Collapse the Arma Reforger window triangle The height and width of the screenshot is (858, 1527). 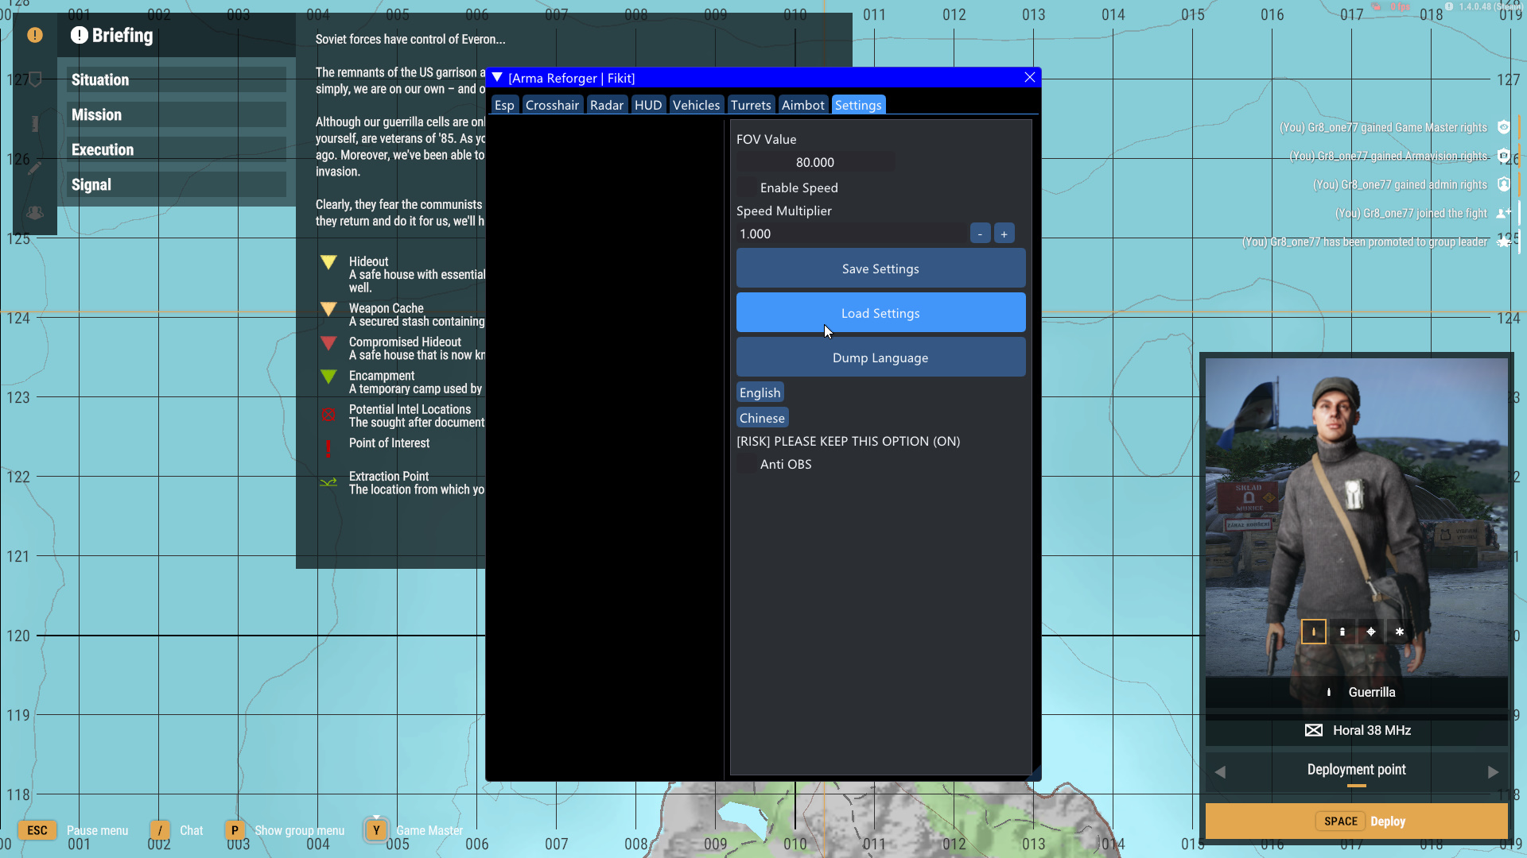coord(498,78)
